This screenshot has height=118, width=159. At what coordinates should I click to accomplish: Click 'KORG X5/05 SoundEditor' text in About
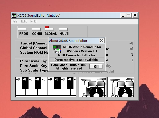[82, 47]
